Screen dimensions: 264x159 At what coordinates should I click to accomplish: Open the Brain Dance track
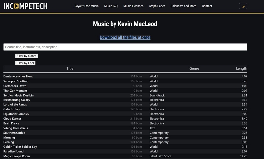click(11, 123)
